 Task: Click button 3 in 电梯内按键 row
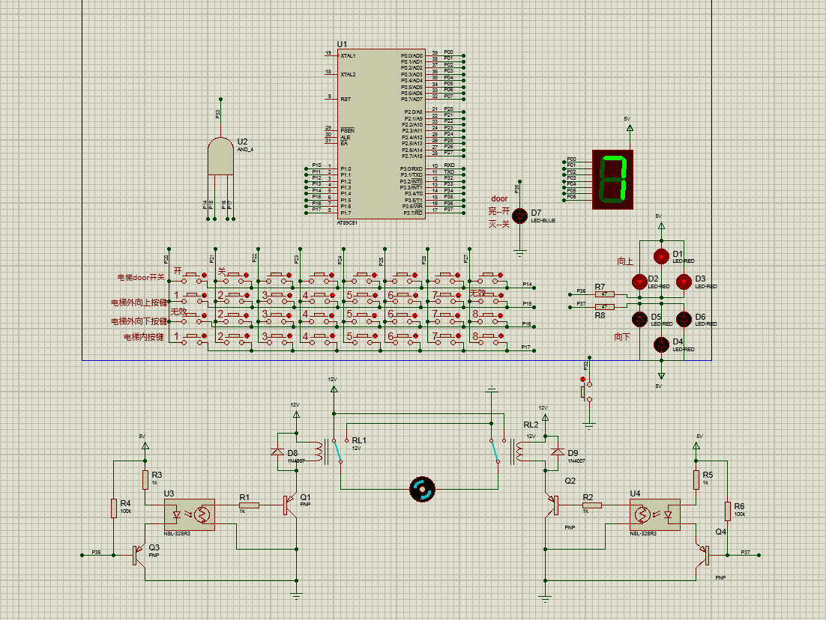(x=278, y=338)
